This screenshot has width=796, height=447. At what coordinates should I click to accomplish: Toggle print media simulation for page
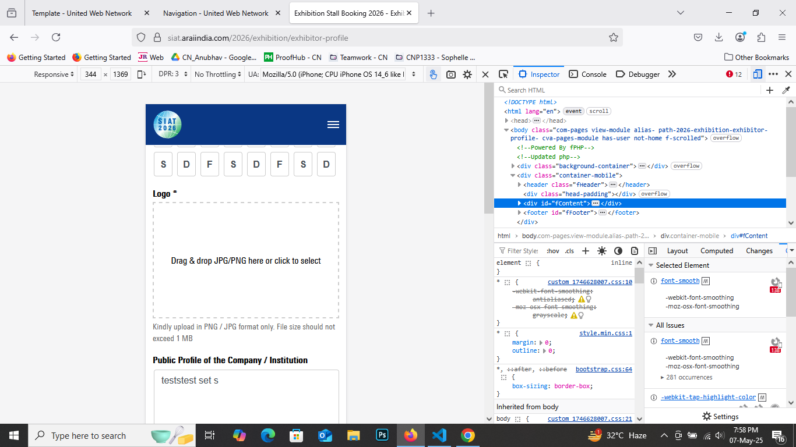tap(635, 251)
